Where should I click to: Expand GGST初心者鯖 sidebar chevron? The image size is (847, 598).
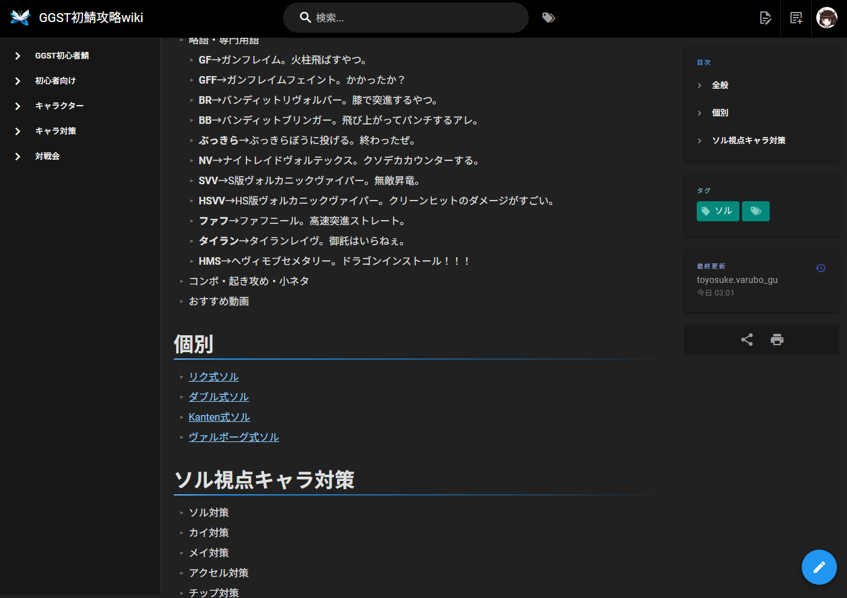tap(18, 56)
